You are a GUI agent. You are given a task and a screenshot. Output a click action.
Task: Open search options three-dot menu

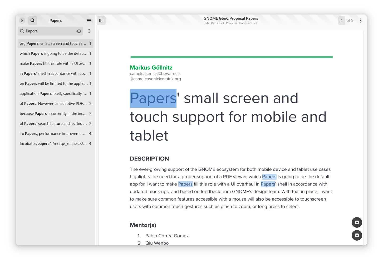[89, 31]
